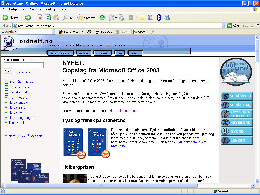Image resolution: width=260 pixels, height=195 pixels.
Task: Expand the Search Web dropdown arrow
Action: click(82, 32)
